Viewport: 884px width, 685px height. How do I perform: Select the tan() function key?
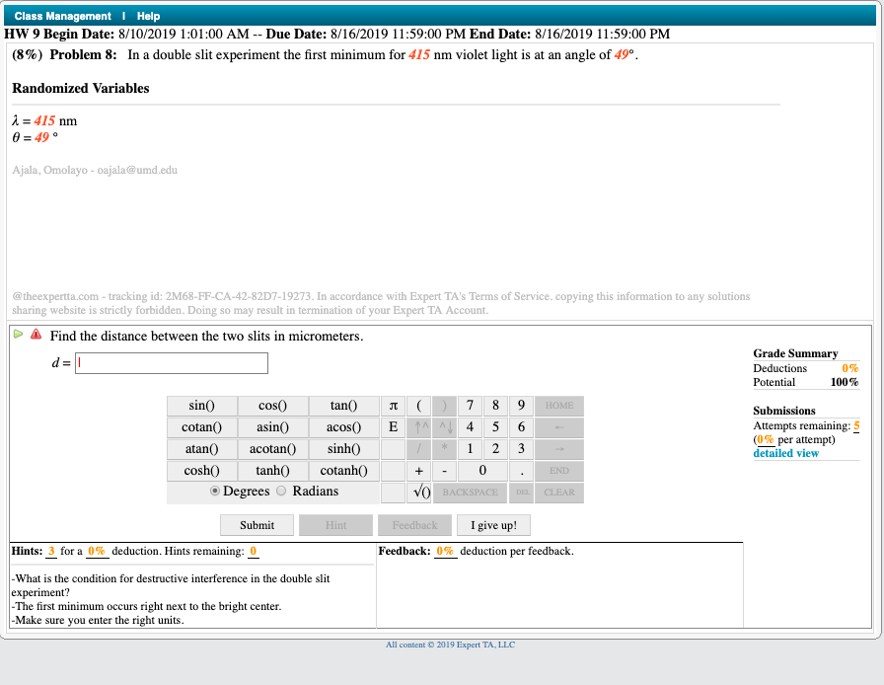point(343,406)
